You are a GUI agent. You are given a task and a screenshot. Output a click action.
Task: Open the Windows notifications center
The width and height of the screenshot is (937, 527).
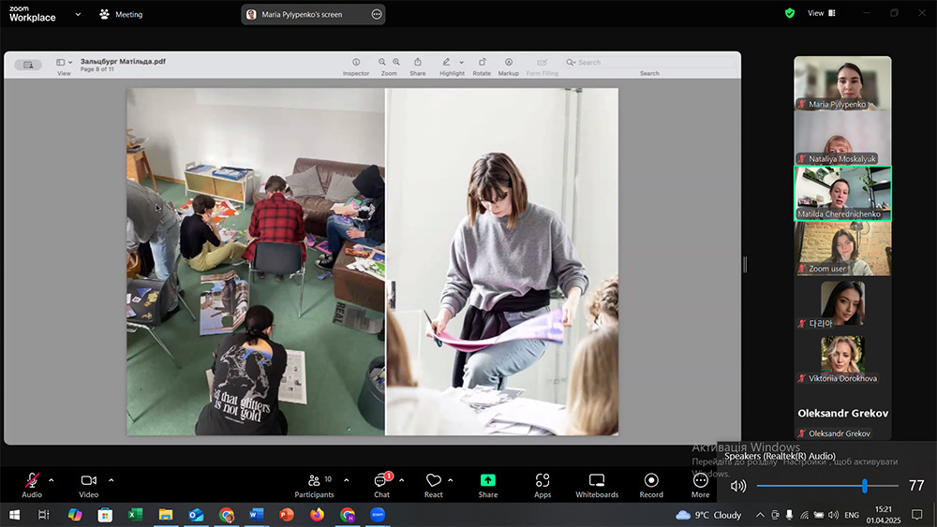pyautogui.click(x=916, y=515)
